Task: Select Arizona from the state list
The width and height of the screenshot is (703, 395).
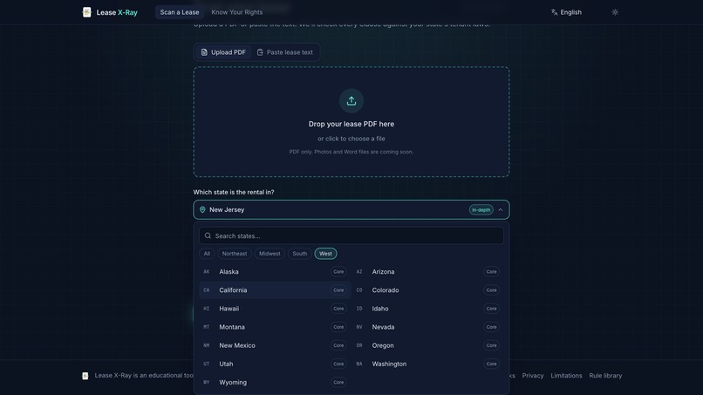Action: point(427,272)
